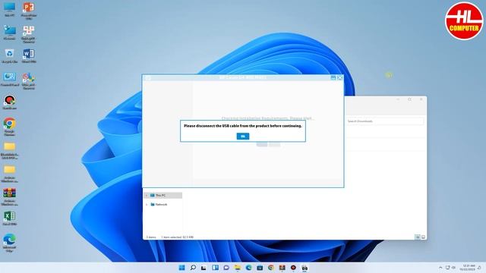
Task: Minimize the installer window
Action: pyautogui.click(x=333, y=77)
